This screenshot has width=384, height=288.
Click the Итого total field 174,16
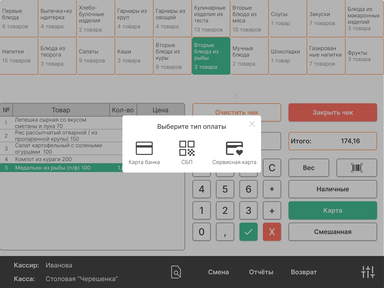coord(333,141)
